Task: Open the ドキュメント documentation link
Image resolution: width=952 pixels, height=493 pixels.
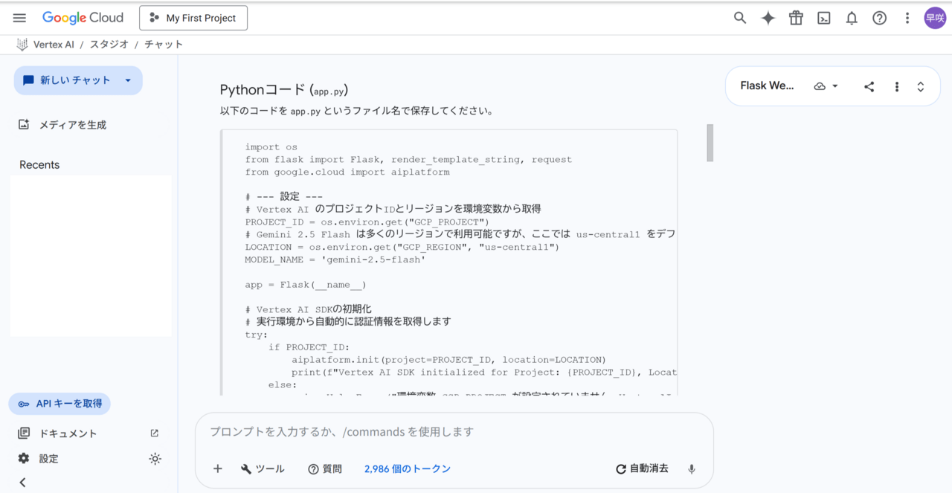Action: click(x=68, y=434)
